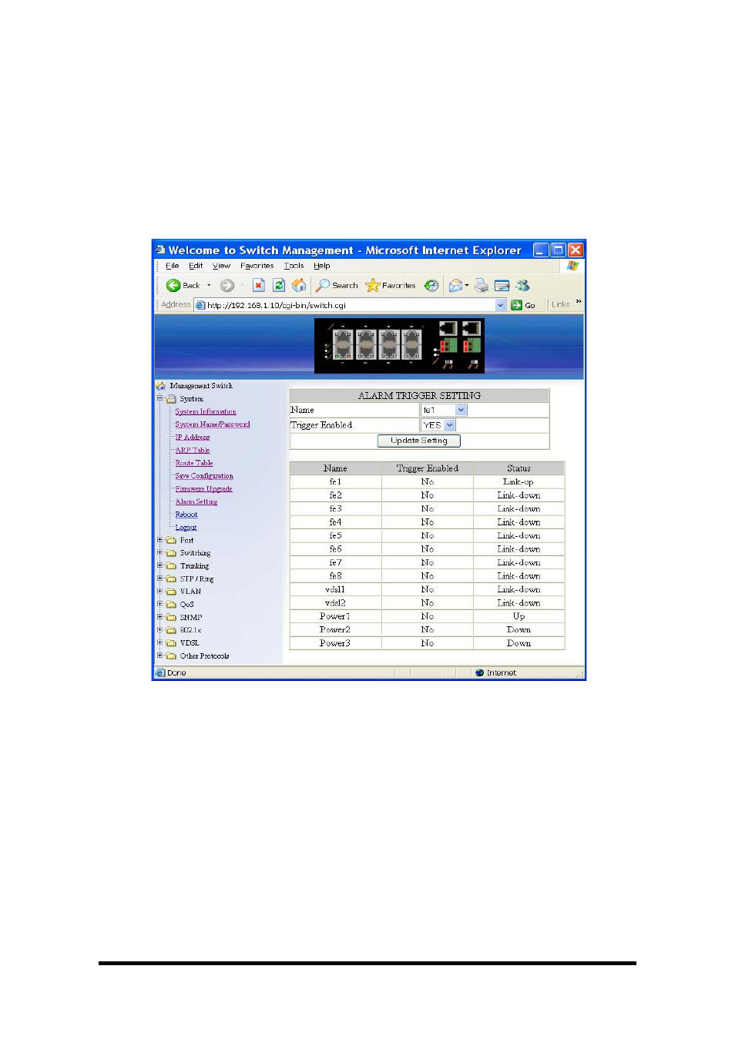Viewport: 735px width, 1043px height.
Task: Open the Name dropdown showing fe1
Action: click(444, 410)
